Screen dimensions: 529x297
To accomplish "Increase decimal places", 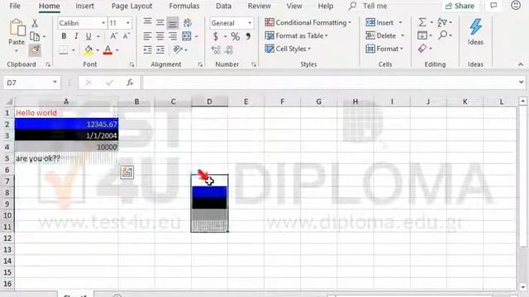I will [x=216, y=49].
